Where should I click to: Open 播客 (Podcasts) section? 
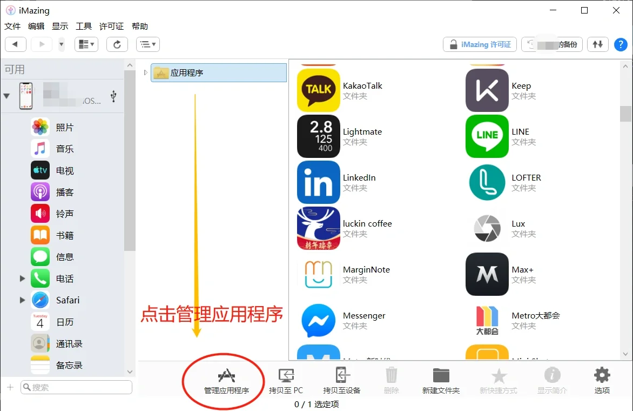[x=65, y=191]
